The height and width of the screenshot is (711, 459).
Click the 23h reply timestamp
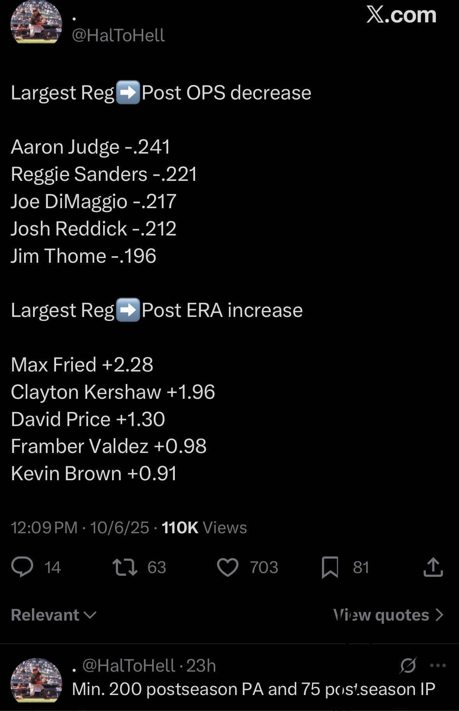pyautogui.click(x=201, y=665)
